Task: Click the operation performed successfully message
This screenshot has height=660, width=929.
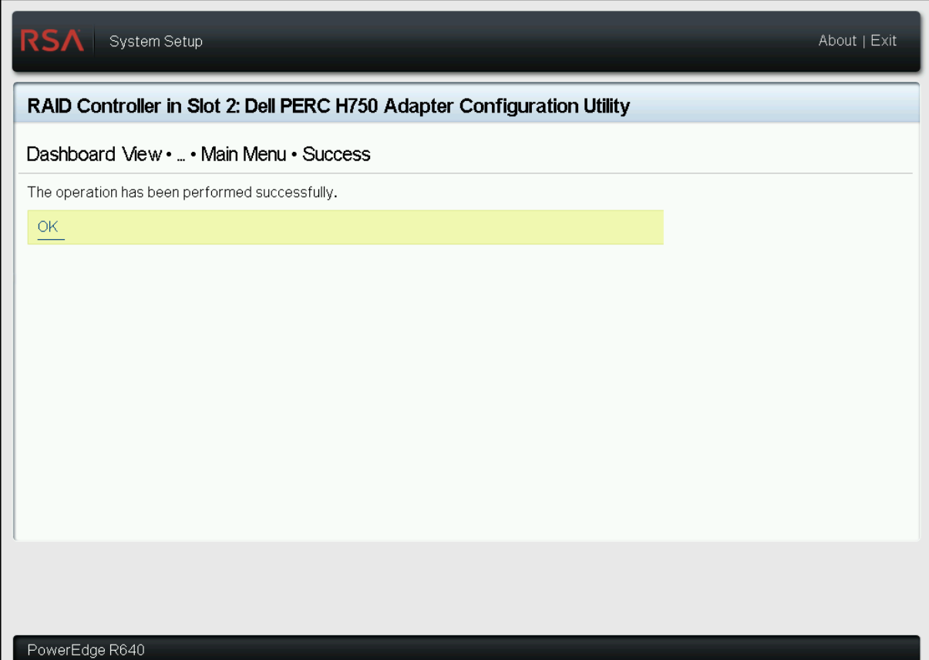Action: coord(182,192)
